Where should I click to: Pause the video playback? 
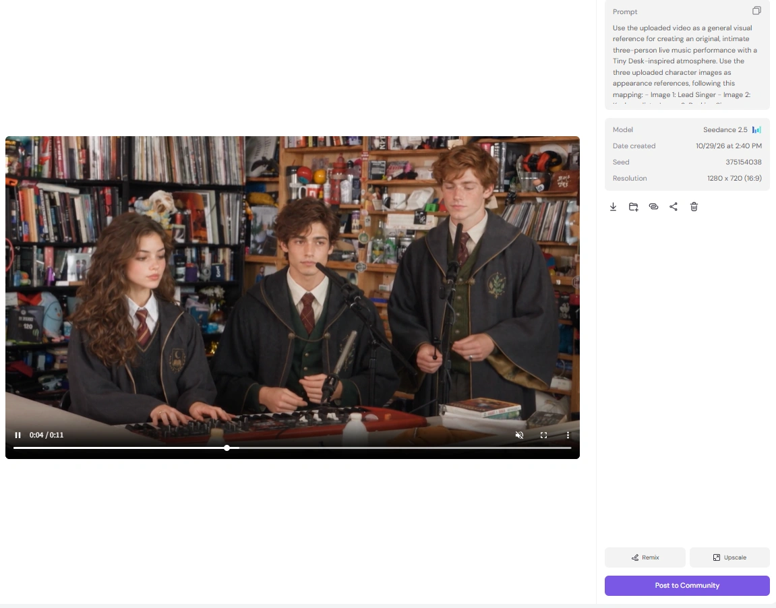18,435
